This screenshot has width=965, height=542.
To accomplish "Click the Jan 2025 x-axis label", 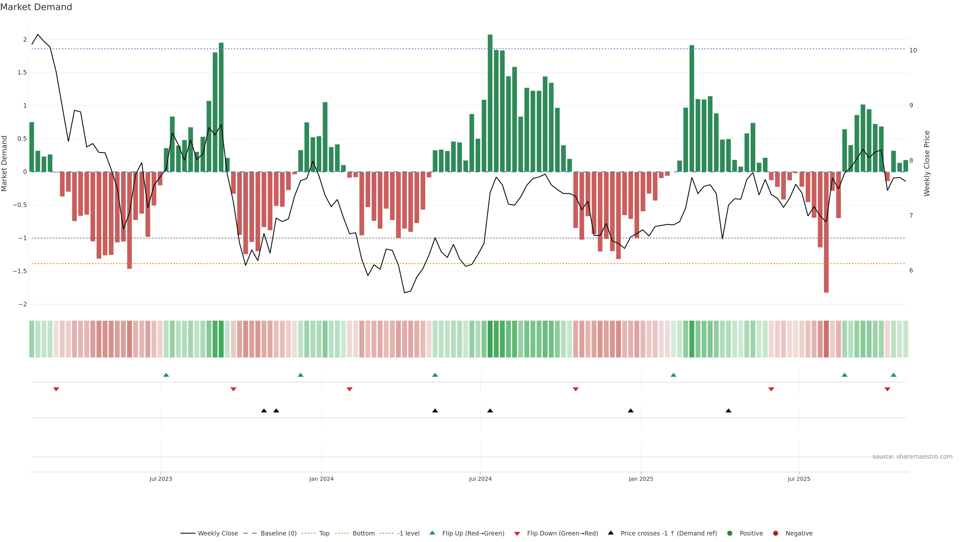I will [641, 479].
